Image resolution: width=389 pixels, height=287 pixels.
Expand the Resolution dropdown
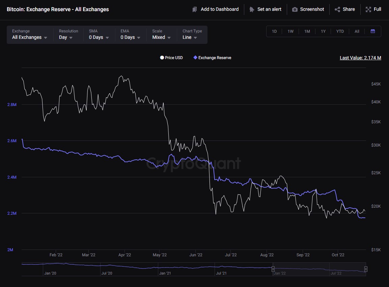point(65,37)
